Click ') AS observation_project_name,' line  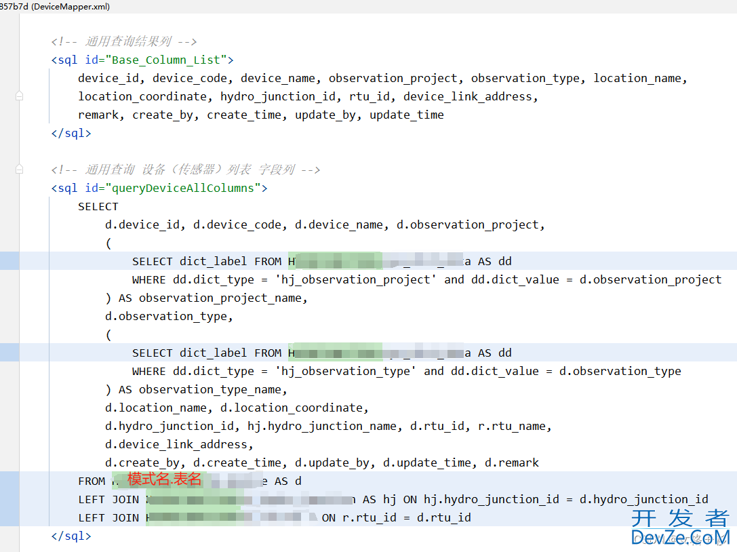pos(206,298)
